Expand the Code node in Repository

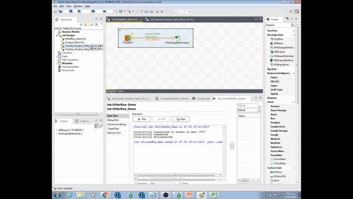pyautogui.click(x=57, y=56)
